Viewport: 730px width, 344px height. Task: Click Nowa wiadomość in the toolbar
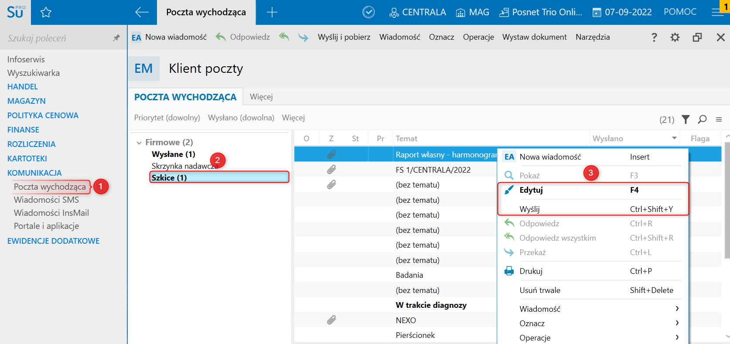click(x=169, y=37)
